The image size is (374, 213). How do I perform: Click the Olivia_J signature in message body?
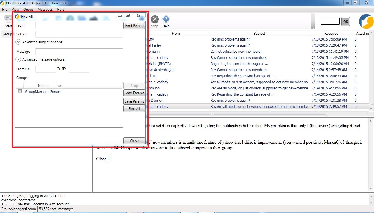click(103, 159)
